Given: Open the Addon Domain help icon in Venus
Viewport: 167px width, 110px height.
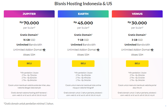Looking at the screenshot, I should (x=152, y=50).
